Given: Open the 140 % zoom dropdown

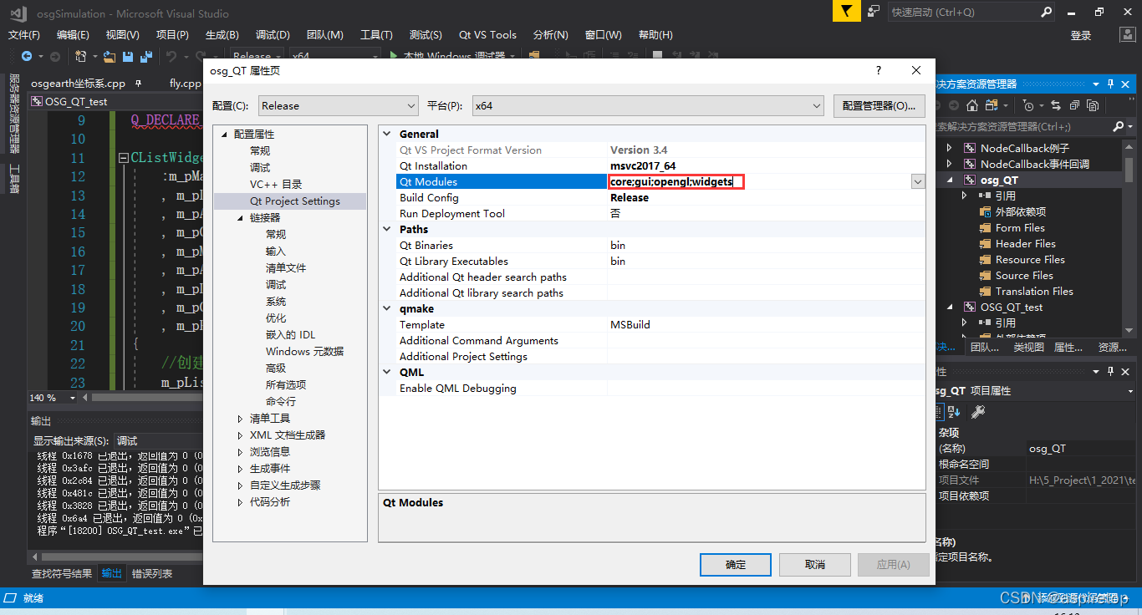Looking at the screenshot, I should coord(73,398).
